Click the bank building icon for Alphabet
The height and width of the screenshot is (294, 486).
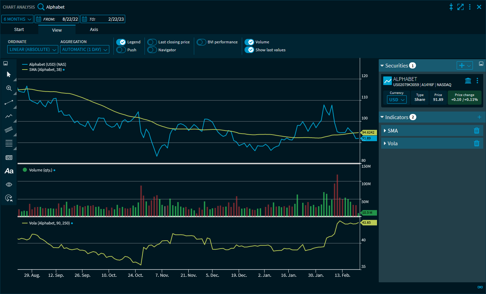tap(468, 81)
